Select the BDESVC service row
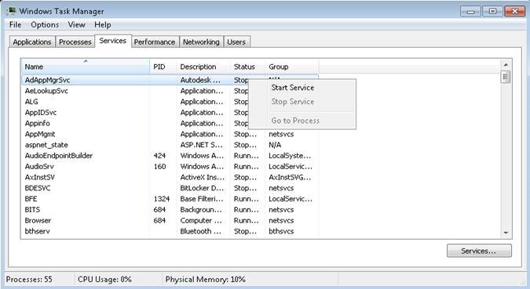The width and height of the screenshot is (530, 289). (x=170, y=188)
